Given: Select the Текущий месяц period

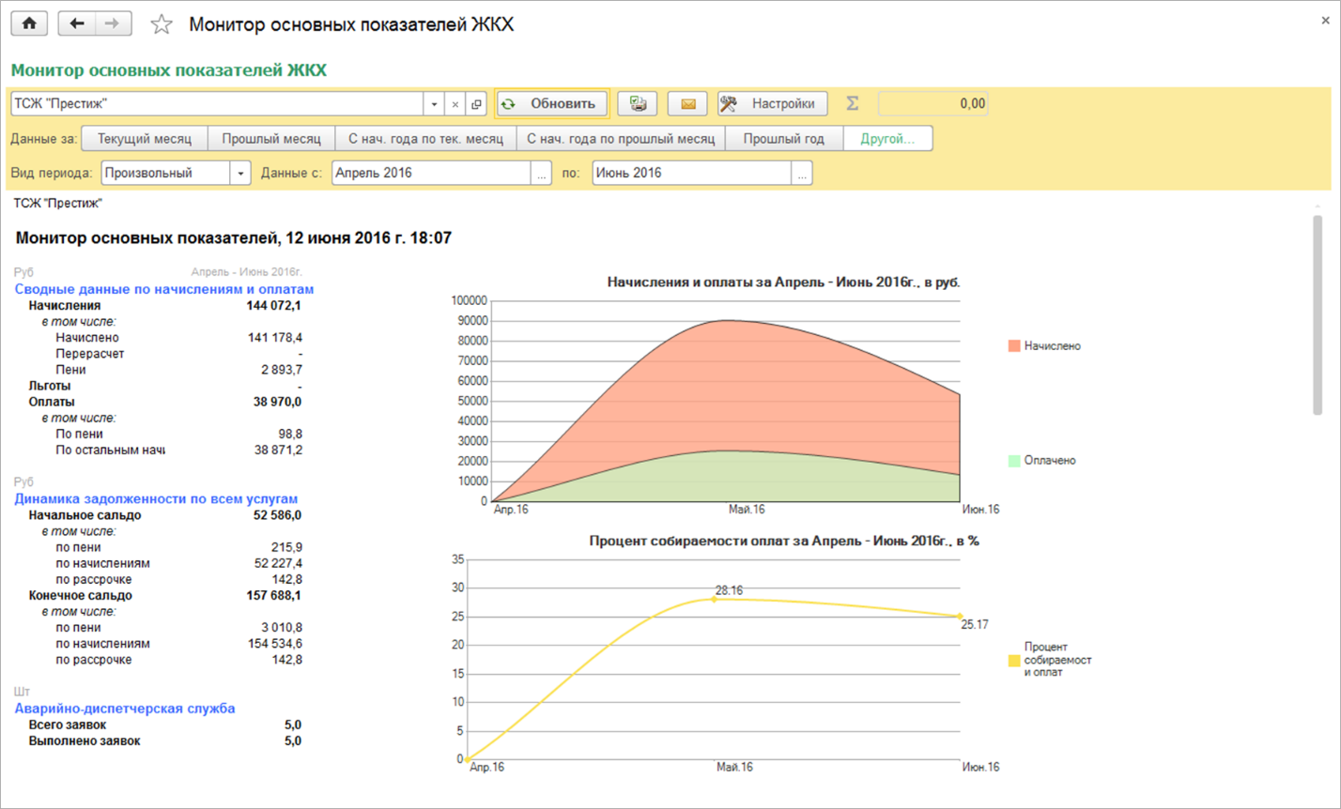Looking at the screenshot, I should (x=144, y=139).
